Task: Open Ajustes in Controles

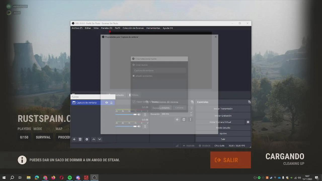Action: click(223, 133)
